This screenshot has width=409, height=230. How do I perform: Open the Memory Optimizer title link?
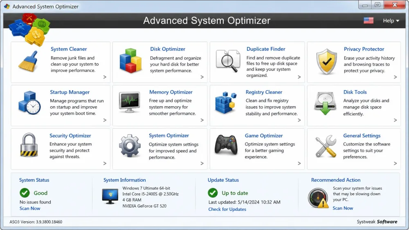pos(171,92)
